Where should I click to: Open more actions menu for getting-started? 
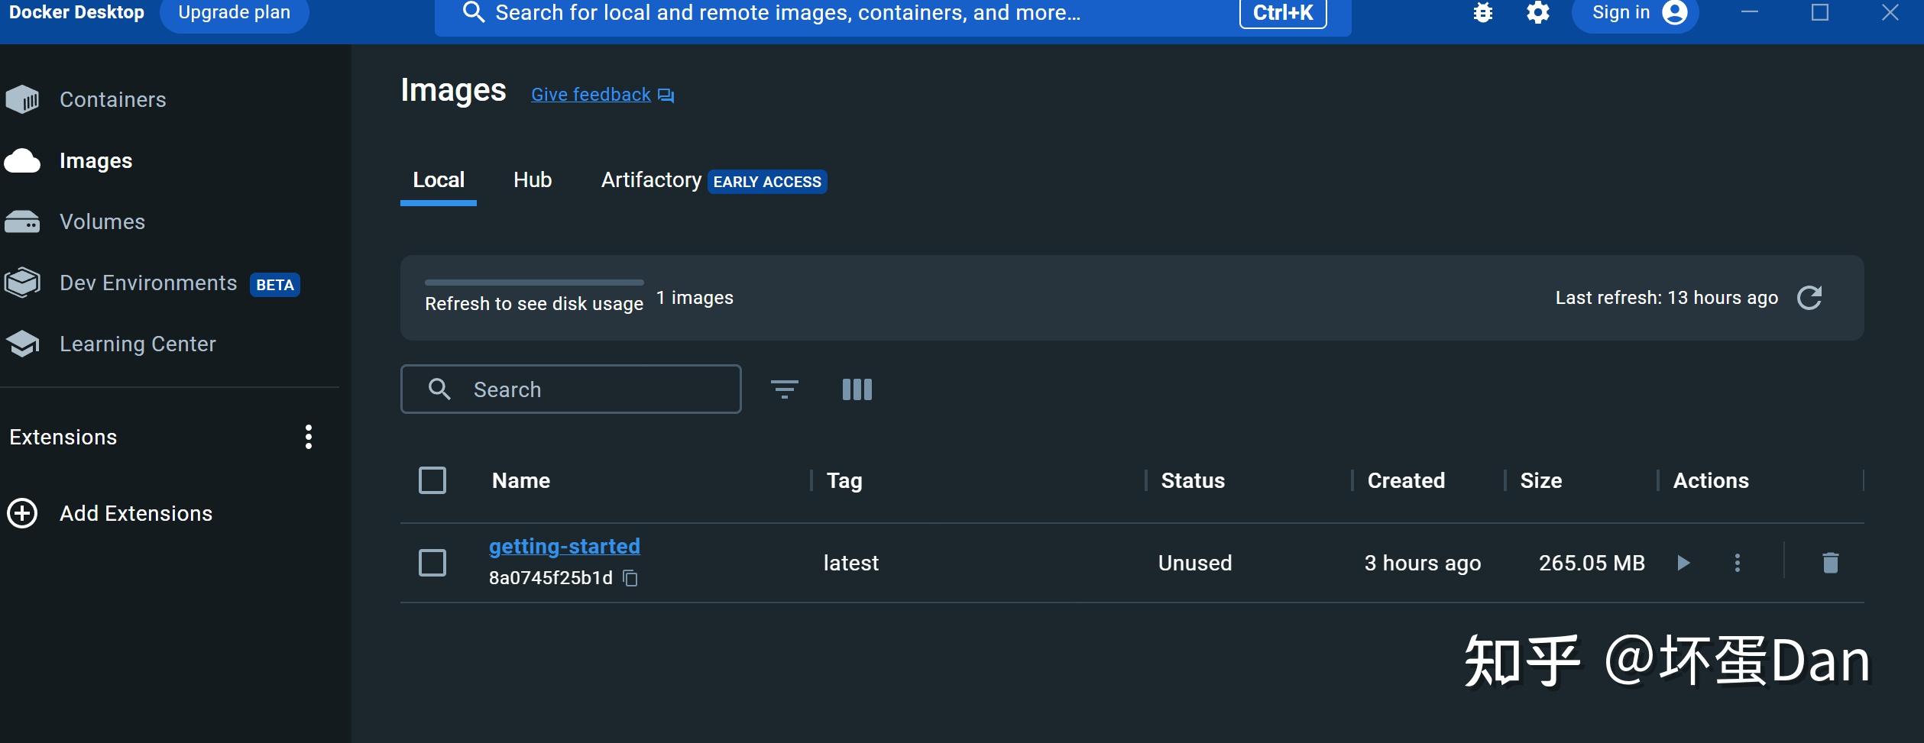coord(1738,563)
